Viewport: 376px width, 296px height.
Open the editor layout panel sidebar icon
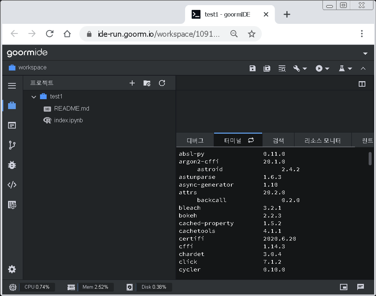tap(12, 125)
